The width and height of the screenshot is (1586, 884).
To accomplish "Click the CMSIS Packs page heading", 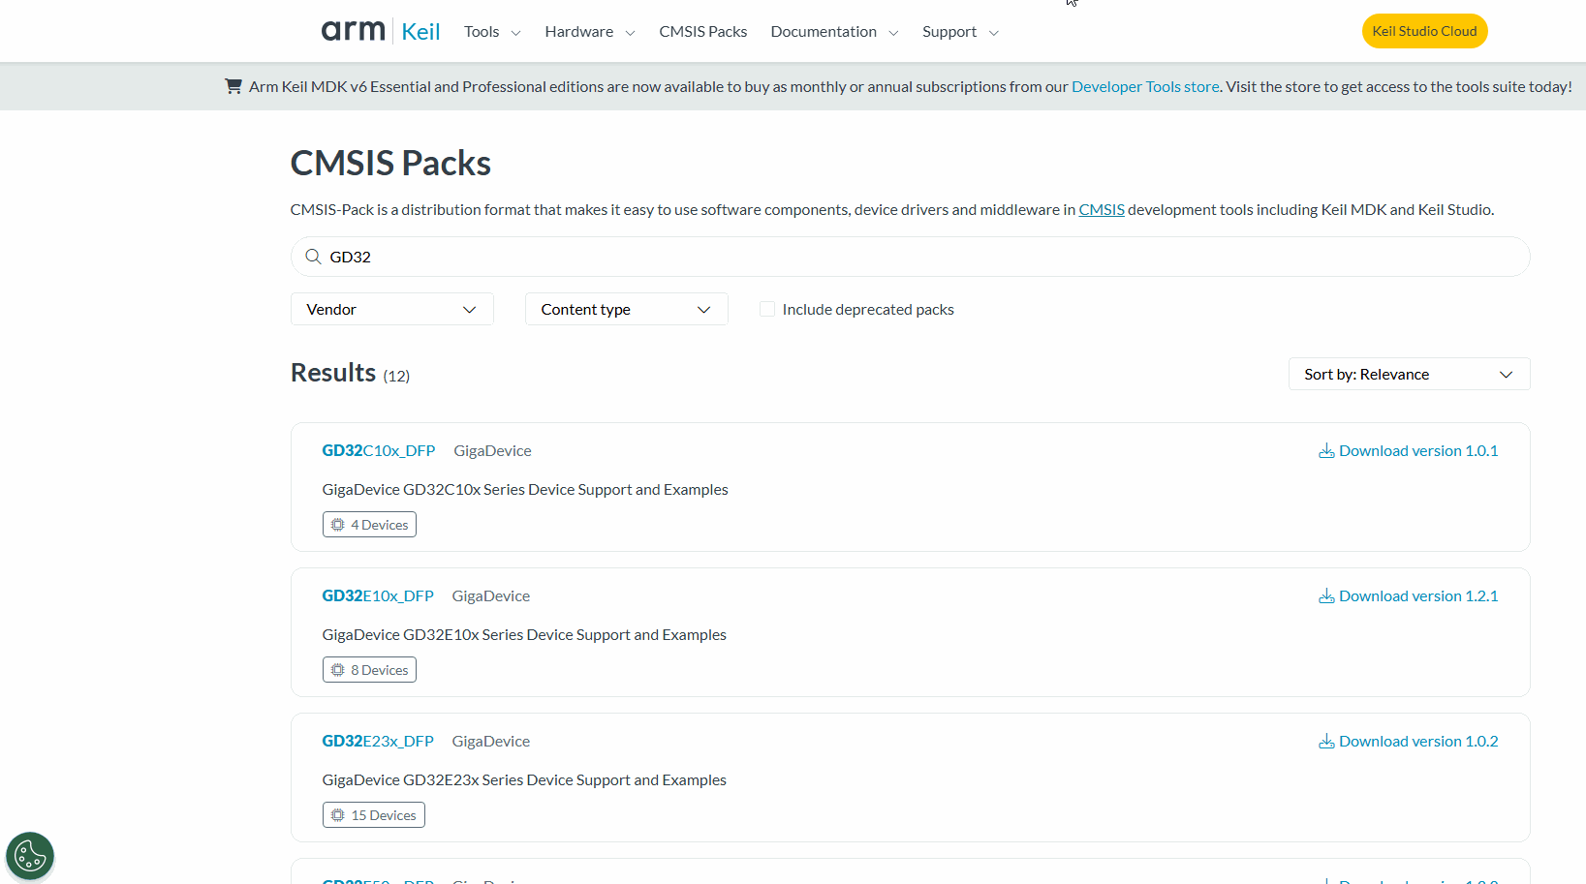I will point(390,163).
